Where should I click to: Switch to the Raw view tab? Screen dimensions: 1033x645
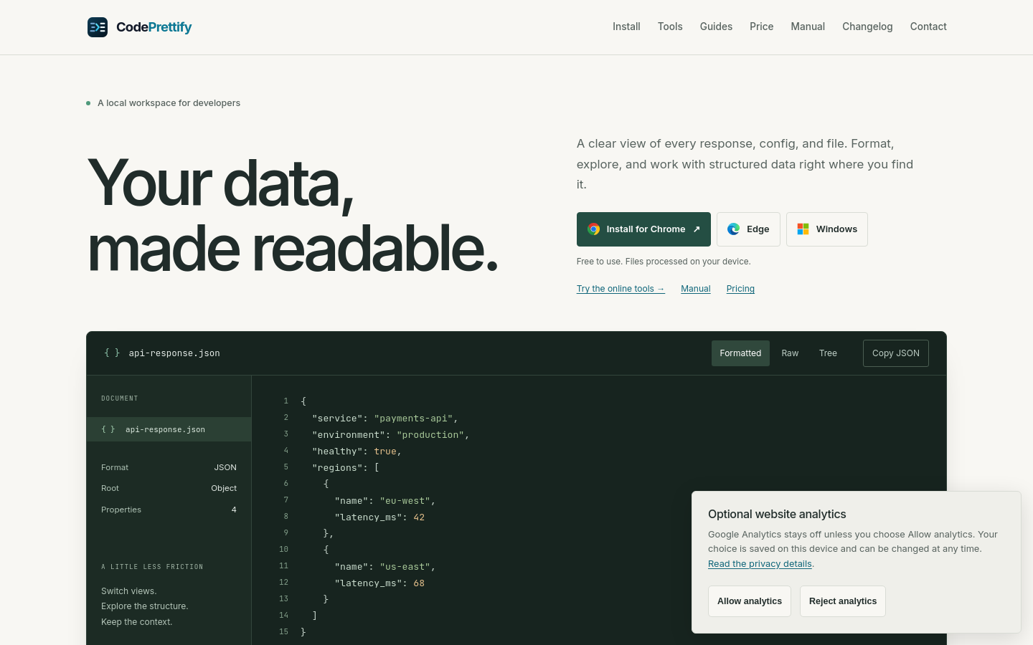(790, 353)
